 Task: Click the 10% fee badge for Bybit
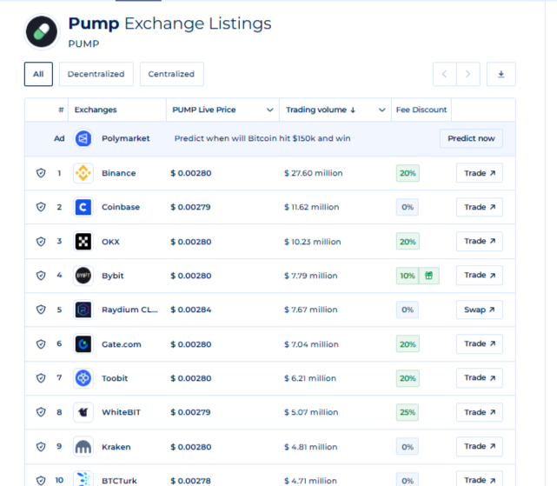click(x=408, y=276)
